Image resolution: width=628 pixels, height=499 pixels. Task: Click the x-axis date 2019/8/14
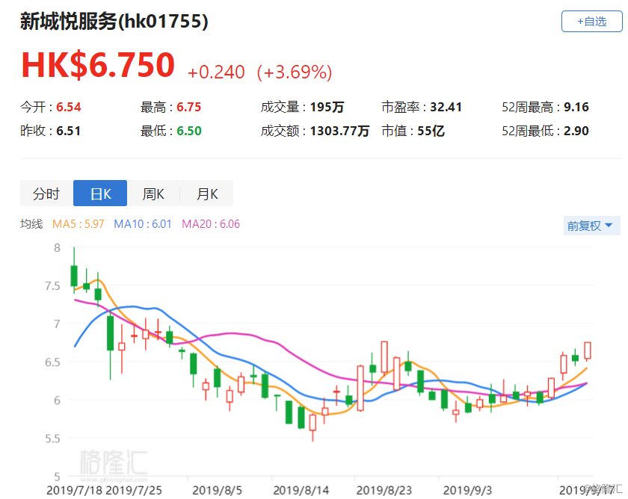(x=301, y=491)
